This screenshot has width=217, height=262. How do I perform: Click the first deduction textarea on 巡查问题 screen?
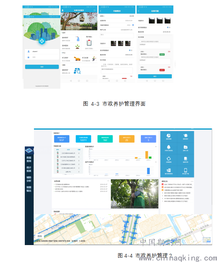tap(155, 46)
